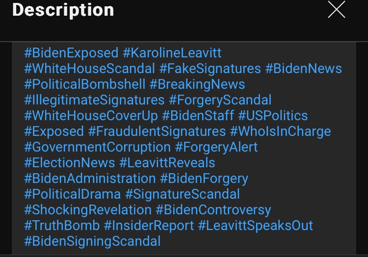The width and height of the screenshot is (368, 257).
Task: Click the #BidenAdministration hashtag
Action: 90,178
